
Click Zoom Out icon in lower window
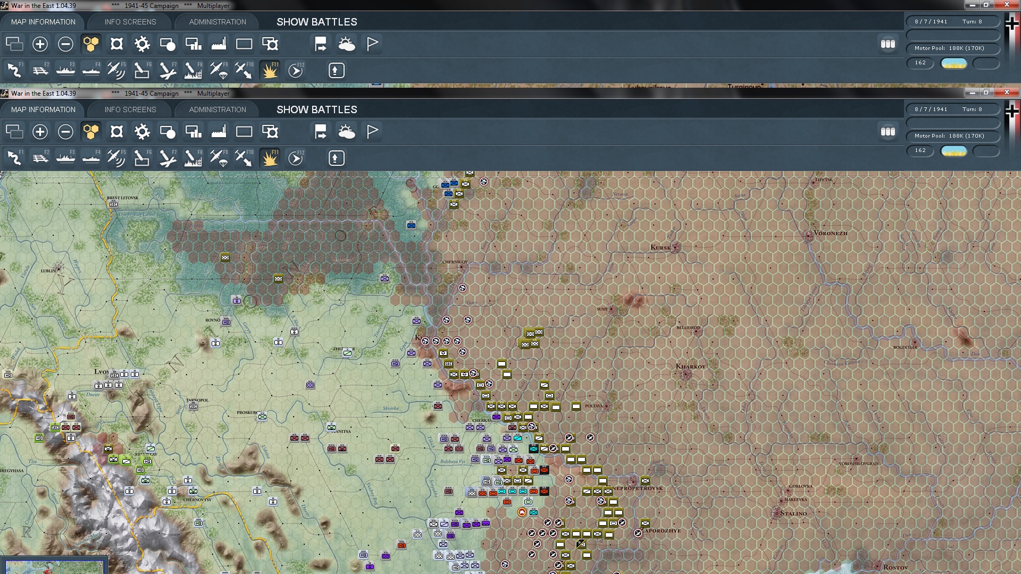click(65, 132)
